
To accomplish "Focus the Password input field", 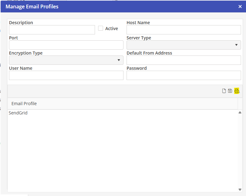I will point(183,75).
